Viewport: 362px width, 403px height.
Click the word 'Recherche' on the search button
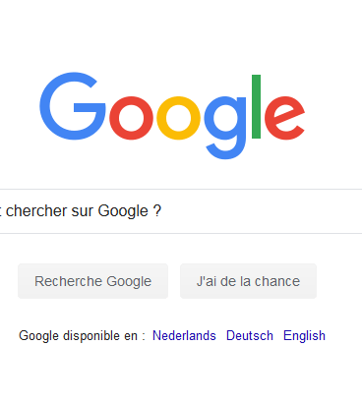pyautogui.click(x=69, y=281)
